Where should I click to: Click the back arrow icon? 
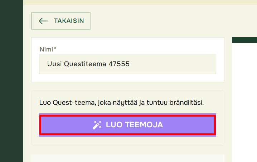43,21
